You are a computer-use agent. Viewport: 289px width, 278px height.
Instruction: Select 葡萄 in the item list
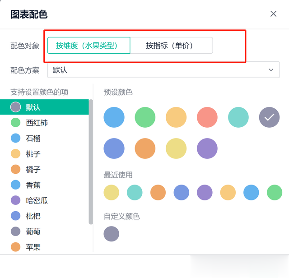pyautogui.click(x=44, y=232)
